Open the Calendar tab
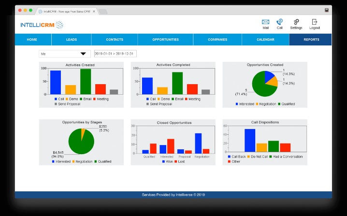 point(265,40)
